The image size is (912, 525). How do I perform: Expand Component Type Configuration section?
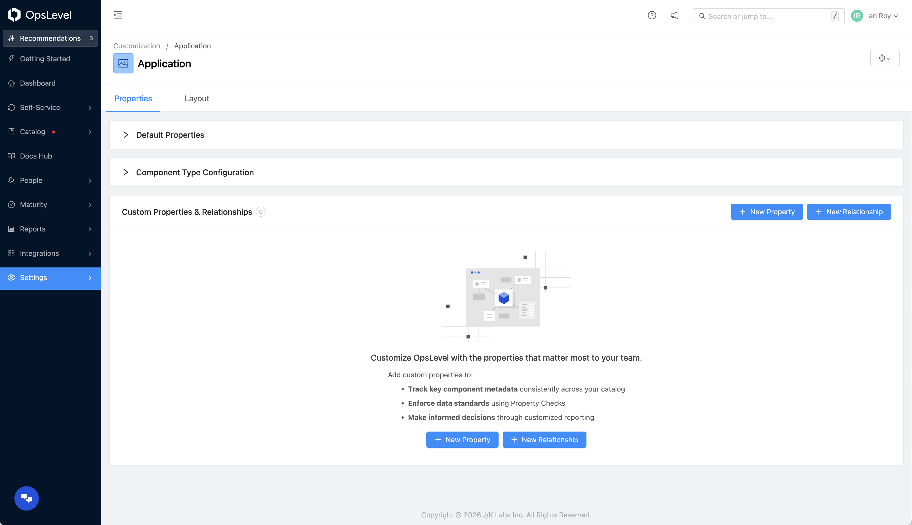[125, 172]
